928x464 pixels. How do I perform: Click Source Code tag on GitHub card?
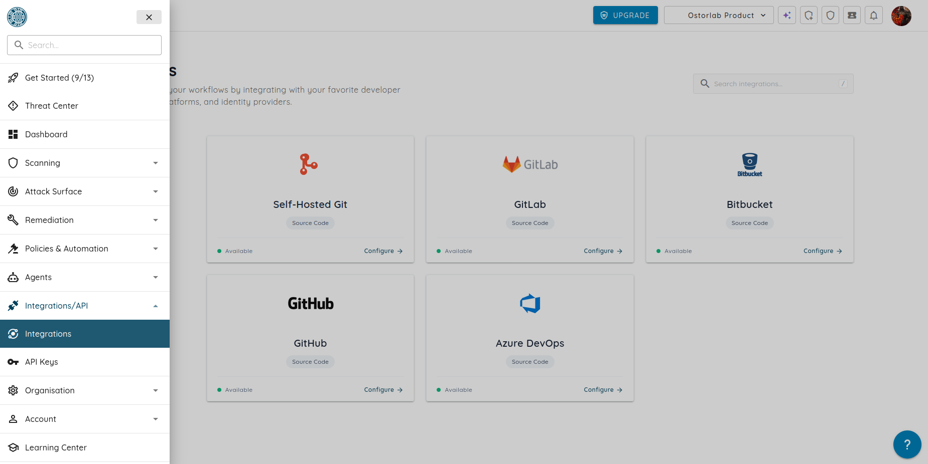[310, 362]
